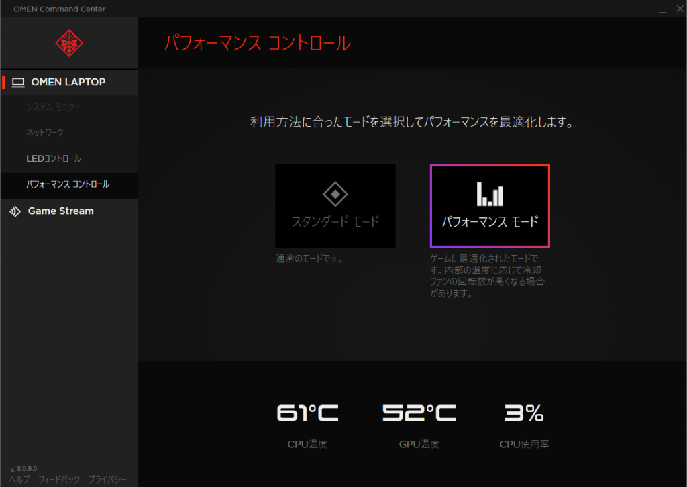687x487 pixels.
Task: Click the bar chart icon in パフォーマンス モード tile
Action: pyautogui.click(x=490, y=194)
